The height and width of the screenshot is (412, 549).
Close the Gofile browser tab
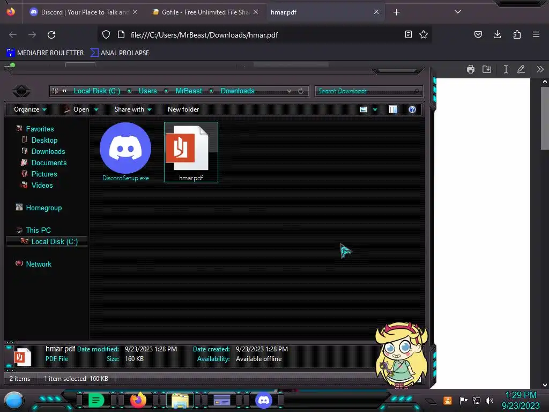[256, 12]
